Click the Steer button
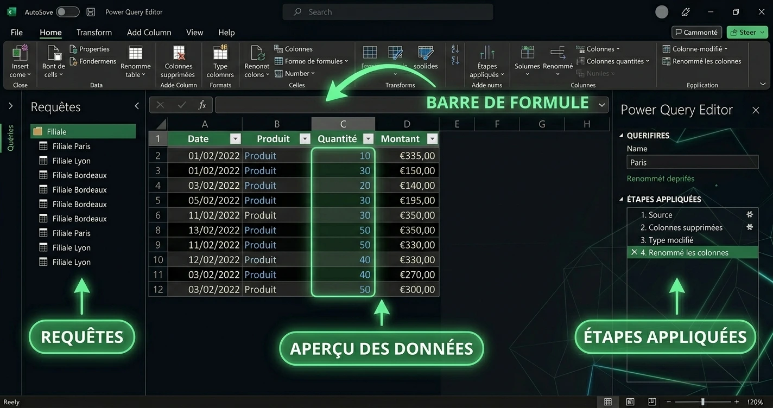 [747, 33]
